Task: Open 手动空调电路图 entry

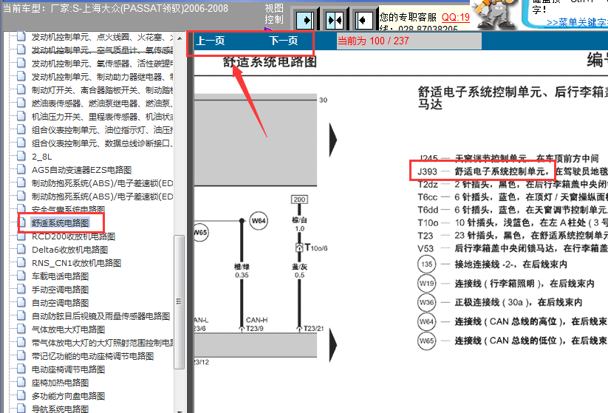Action: click(60, 290)
